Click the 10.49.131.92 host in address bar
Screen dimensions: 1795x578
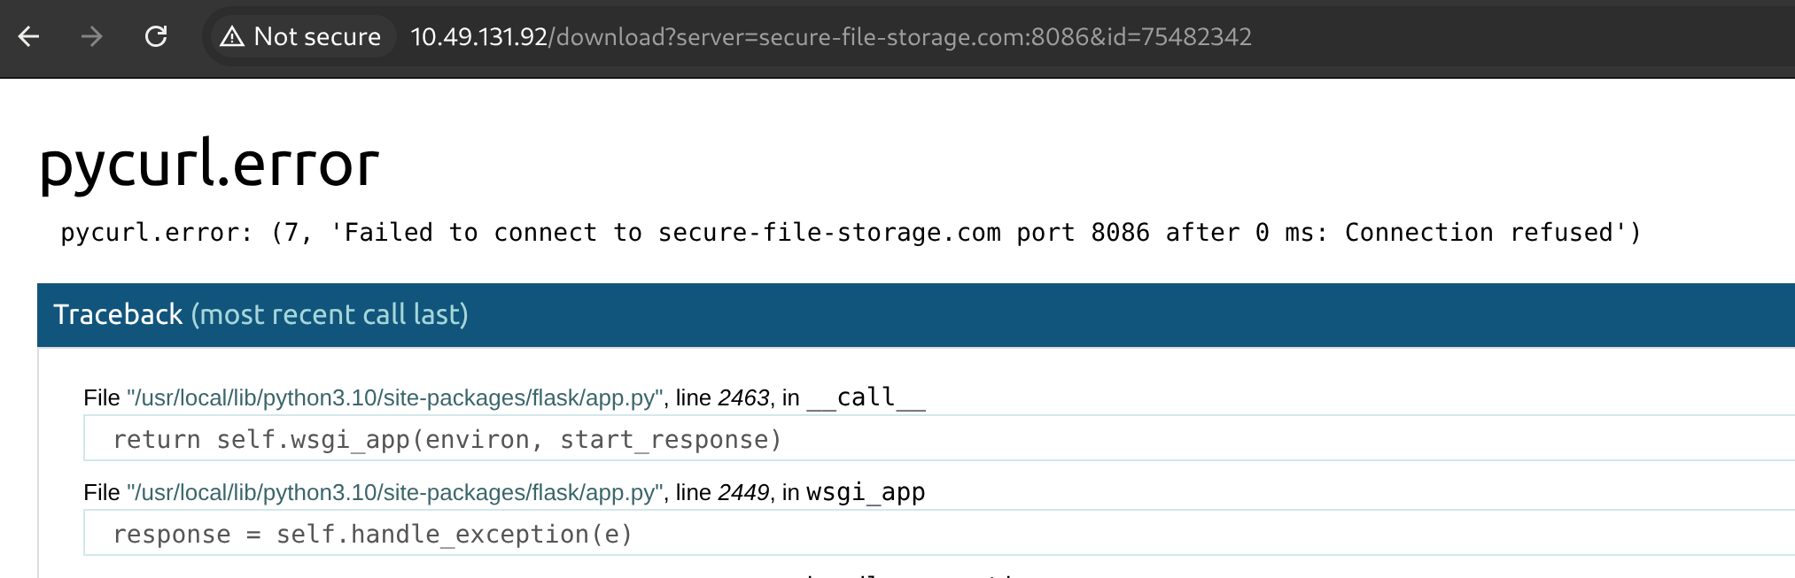coord(478,36)
